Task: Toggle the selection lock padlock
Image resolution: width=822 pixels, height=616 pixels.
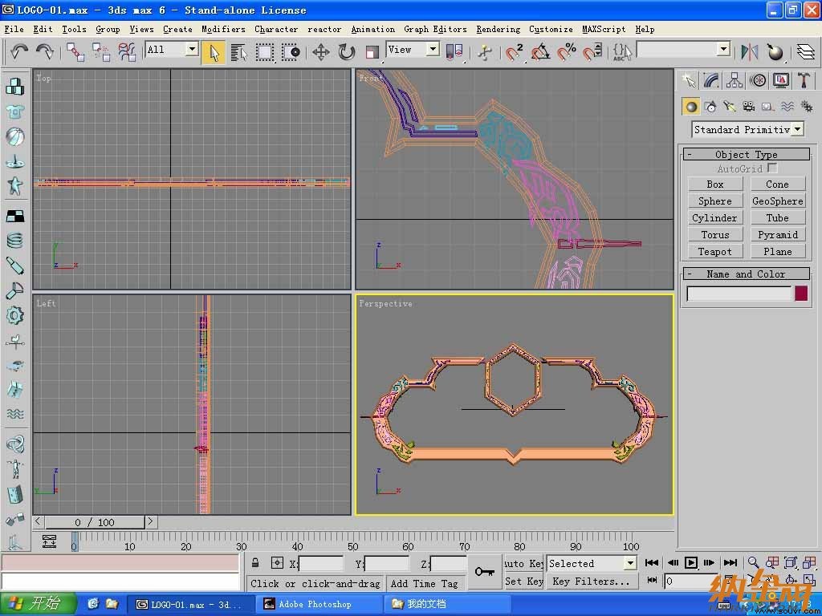Action: click(x=255, y=563)
